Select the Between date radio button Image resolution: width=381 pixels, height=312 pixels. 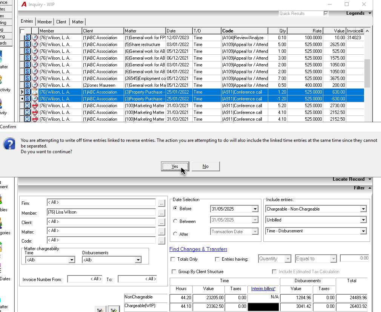coord(175,221)
